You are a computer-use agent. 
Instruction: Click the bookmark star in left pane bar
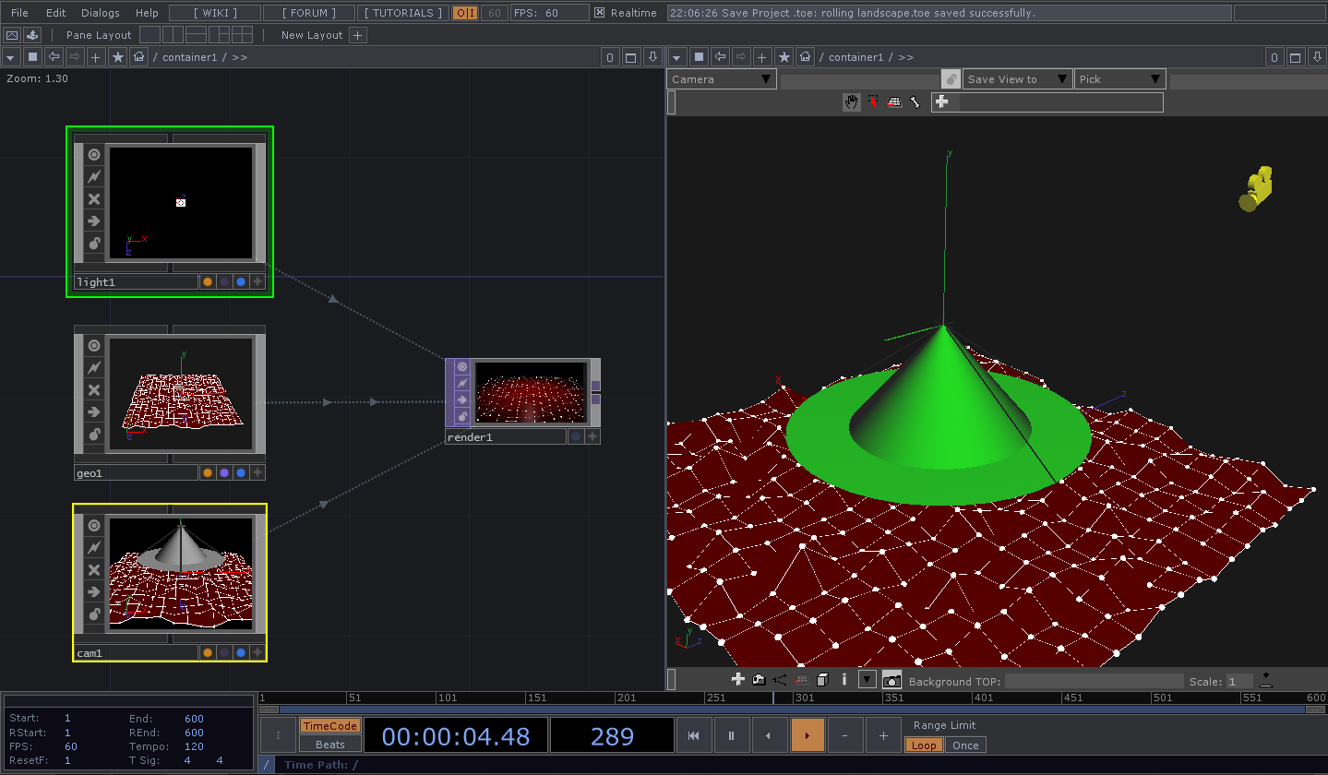click(117, 57)
